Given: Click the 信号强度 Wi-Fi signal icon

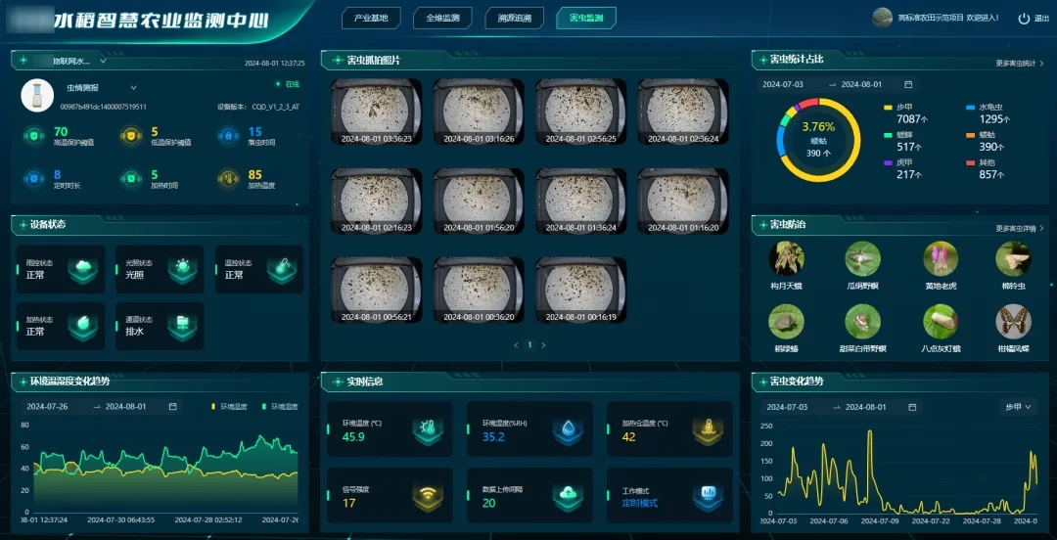Looking at the screenshot, I should 426,497.
